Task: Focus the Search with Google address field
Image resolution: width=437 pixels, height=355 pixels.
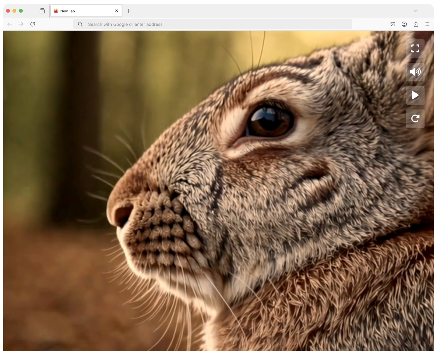Action: click(213, 24)
